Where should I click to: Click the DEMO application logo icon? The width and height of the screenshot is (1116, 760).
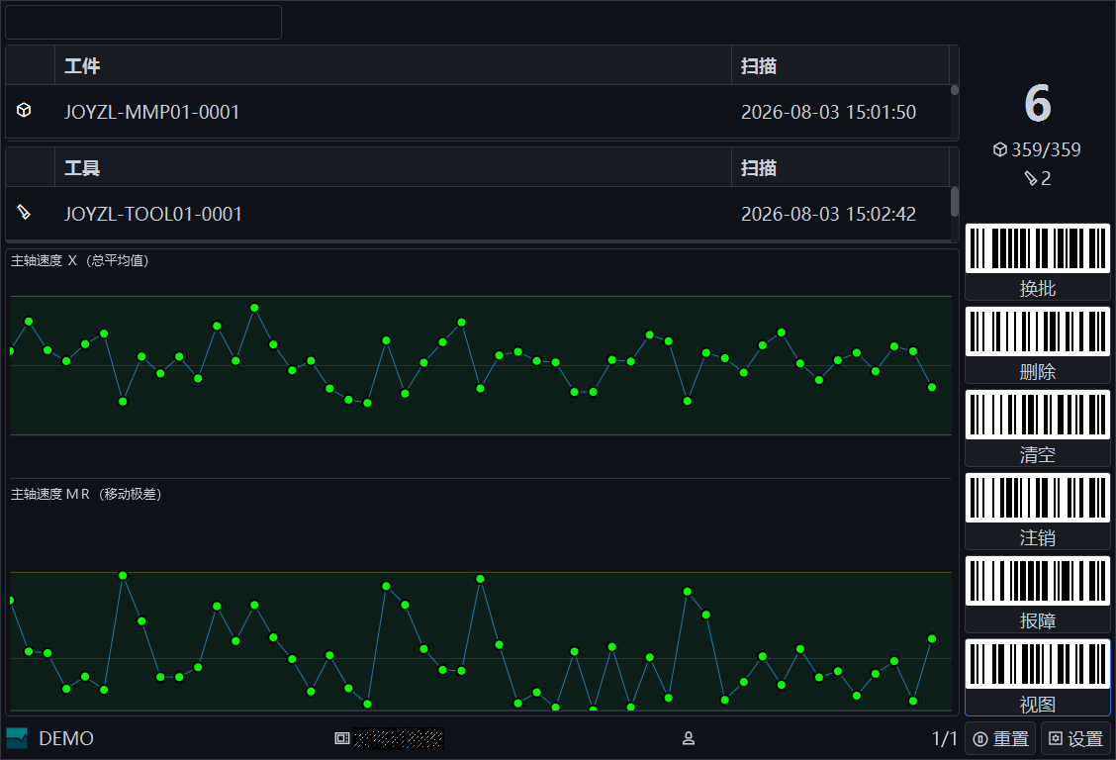click(x=17, y=738)
